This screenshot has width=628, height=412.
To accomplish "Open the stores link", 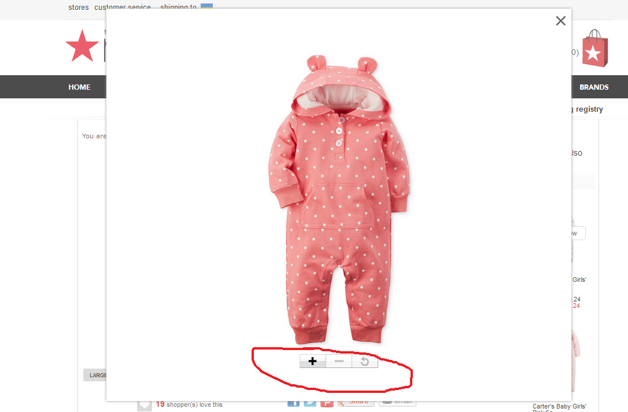I will (x=79, y=7).
